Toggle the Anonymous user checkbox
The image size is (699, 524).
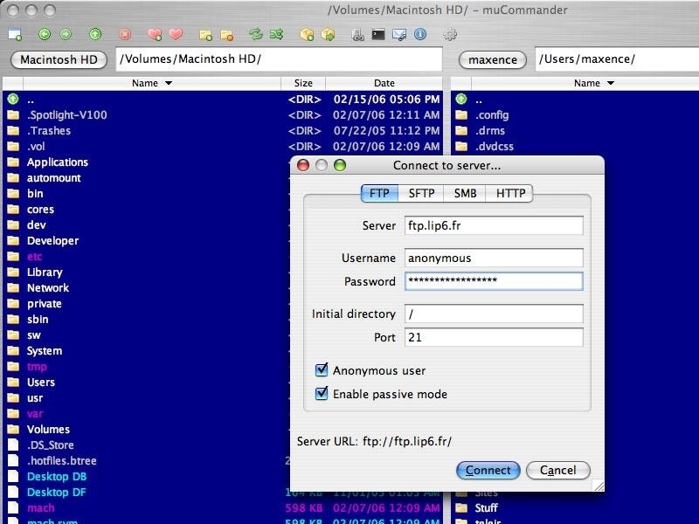pyautogui.click(x=321, y=369)
